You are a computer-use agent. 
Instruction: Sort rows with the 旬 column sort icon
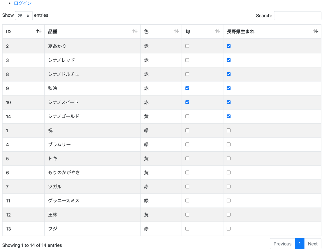point(217,31)
